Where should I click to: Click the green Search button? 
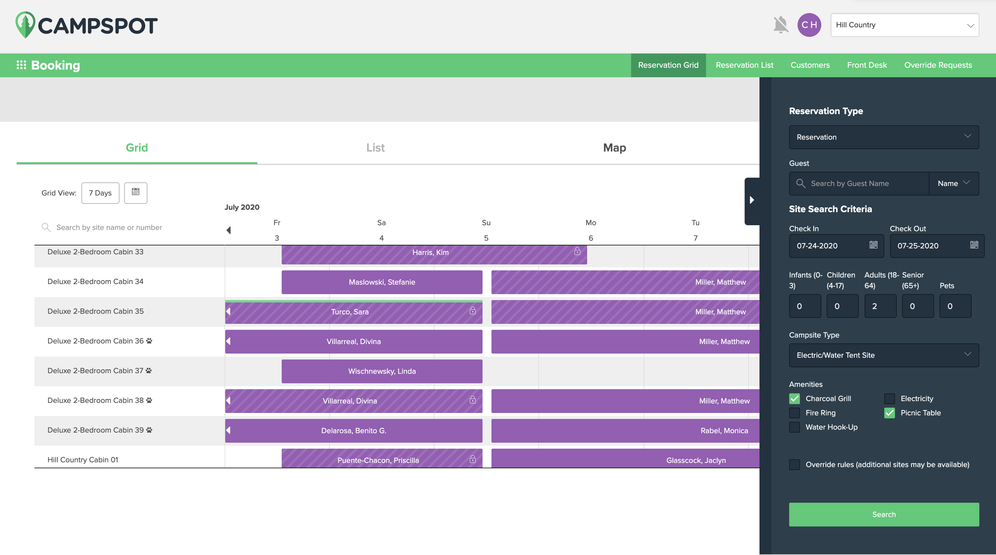point(883,514)
